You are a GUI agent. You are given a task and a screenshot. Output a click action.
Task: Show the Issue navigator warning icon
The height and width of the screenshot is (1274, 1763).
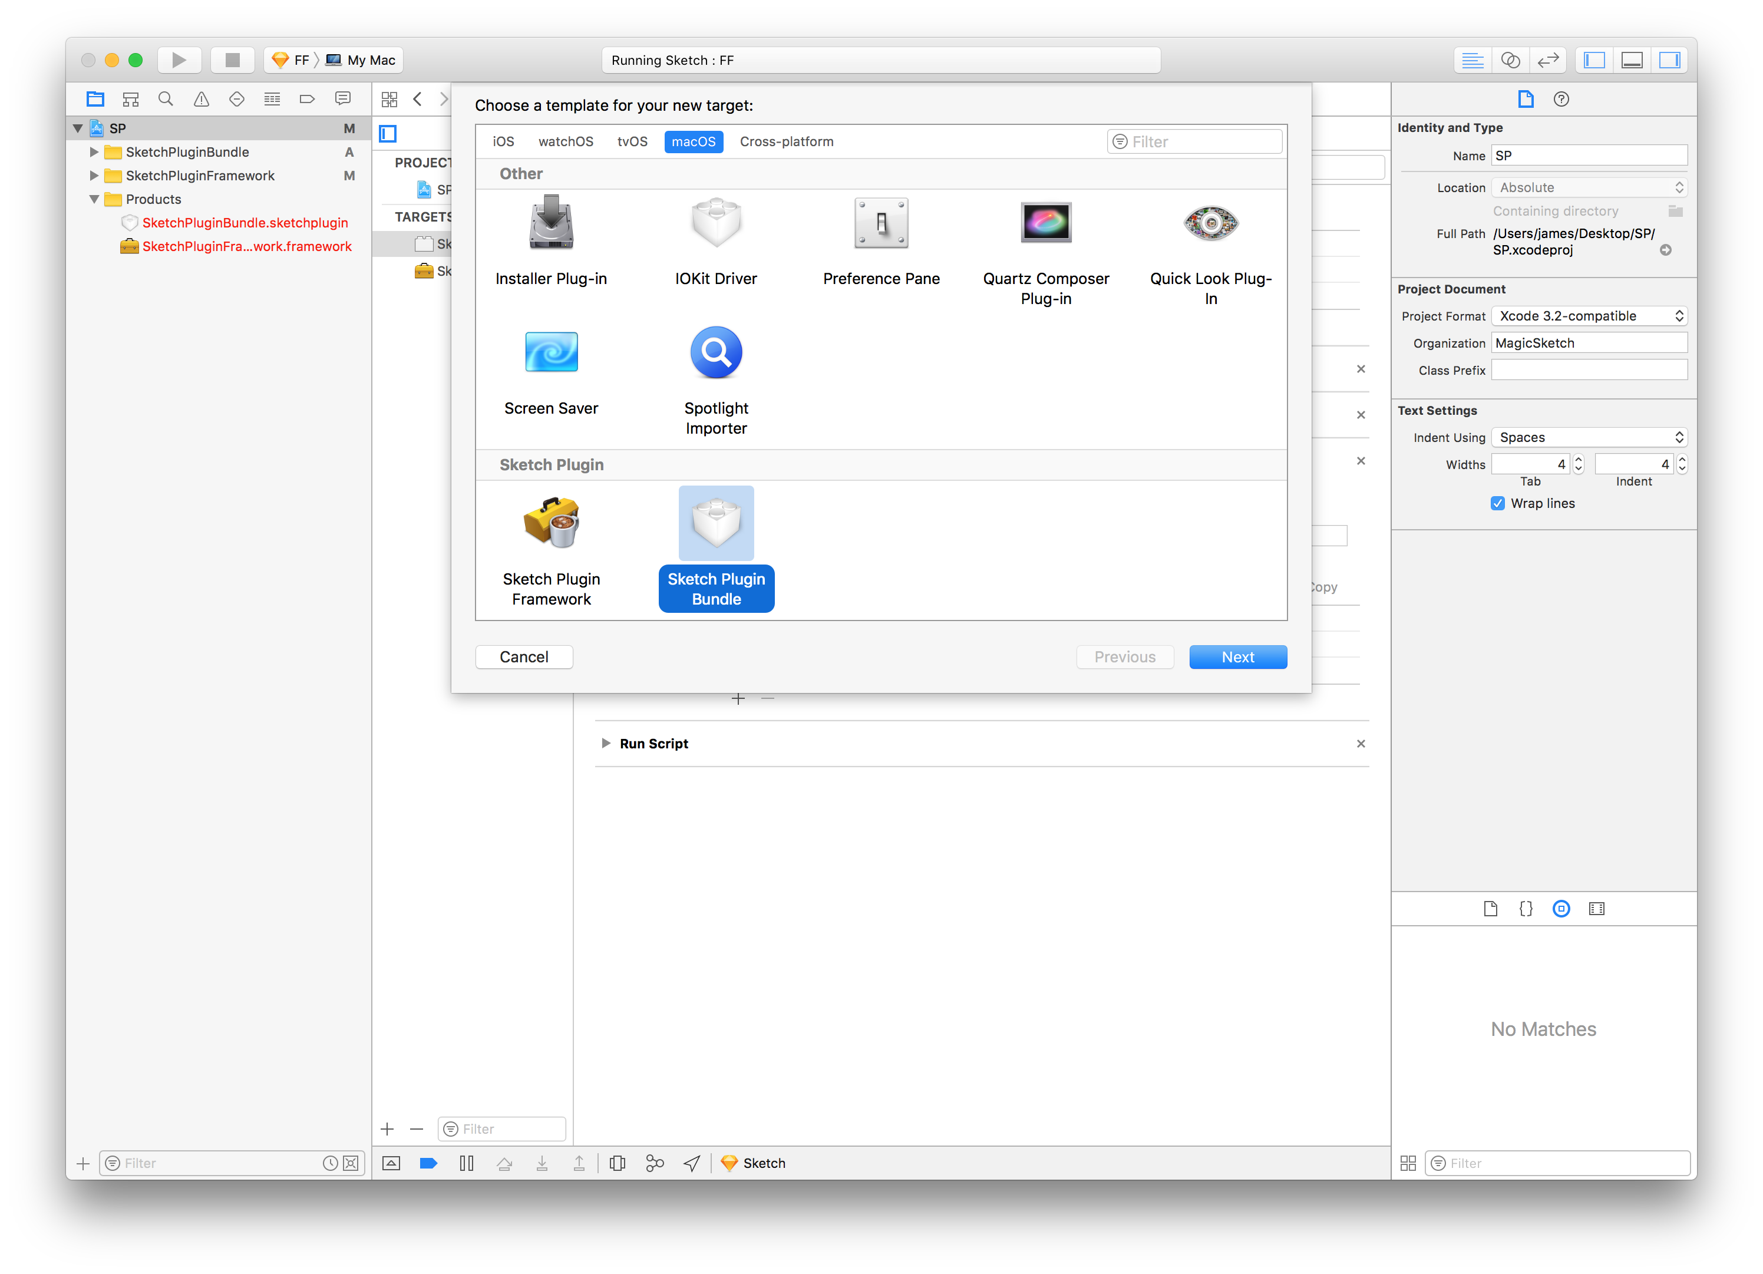(x=202, y=99)
